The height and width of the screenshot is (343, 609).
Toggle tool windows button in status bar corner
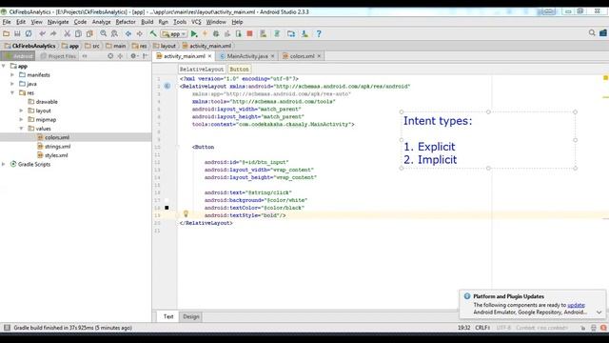click(7, 328)
